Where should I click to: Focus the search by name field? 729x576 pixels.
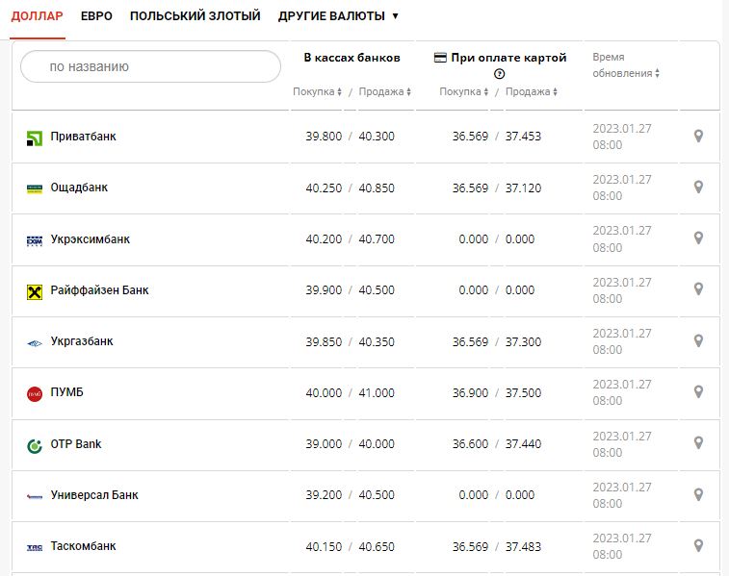point(150,66)
